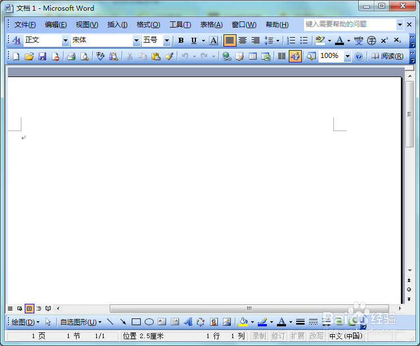Image resolution: width=420 pixels, height=346 pixels.
Task: Apply phonetic guide wén icon
Action: [359, 41]
